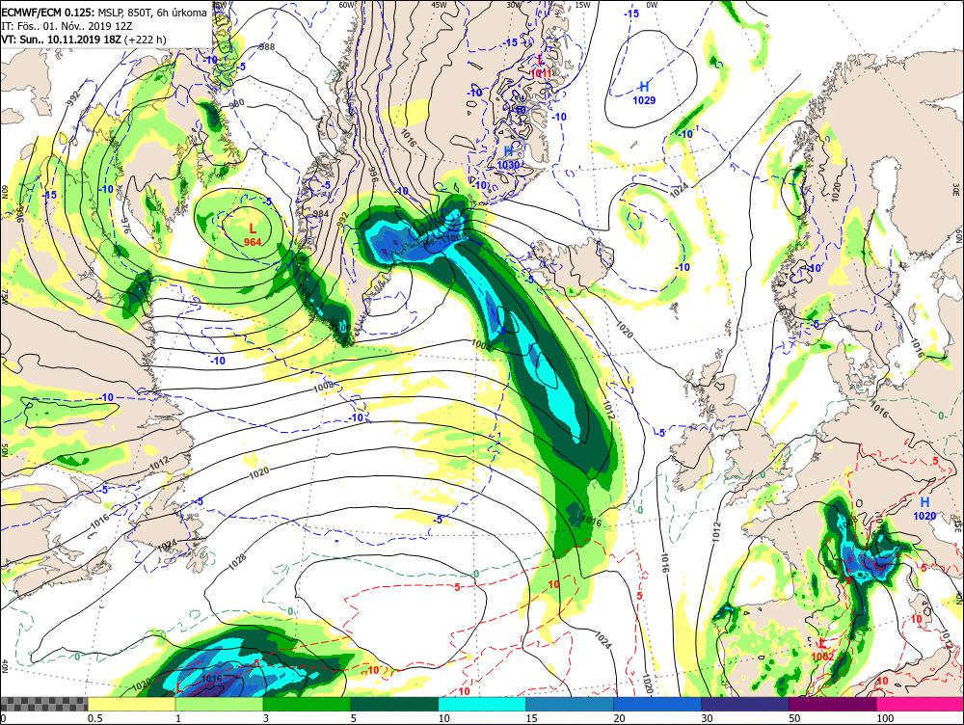Click the '3' value on the legend scale
The image size is (964, 725).
pos(266,718)
